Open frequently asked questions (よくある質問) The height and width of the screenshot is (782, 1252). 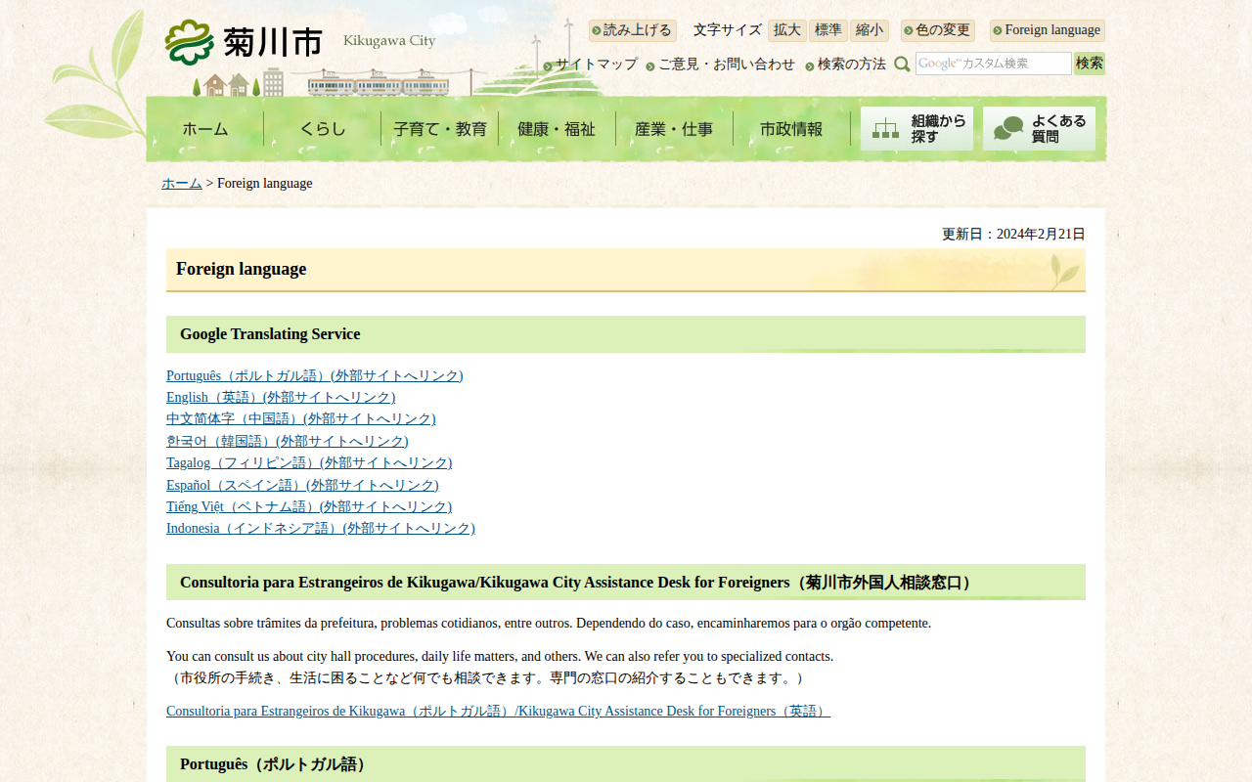coord(1039,129)
